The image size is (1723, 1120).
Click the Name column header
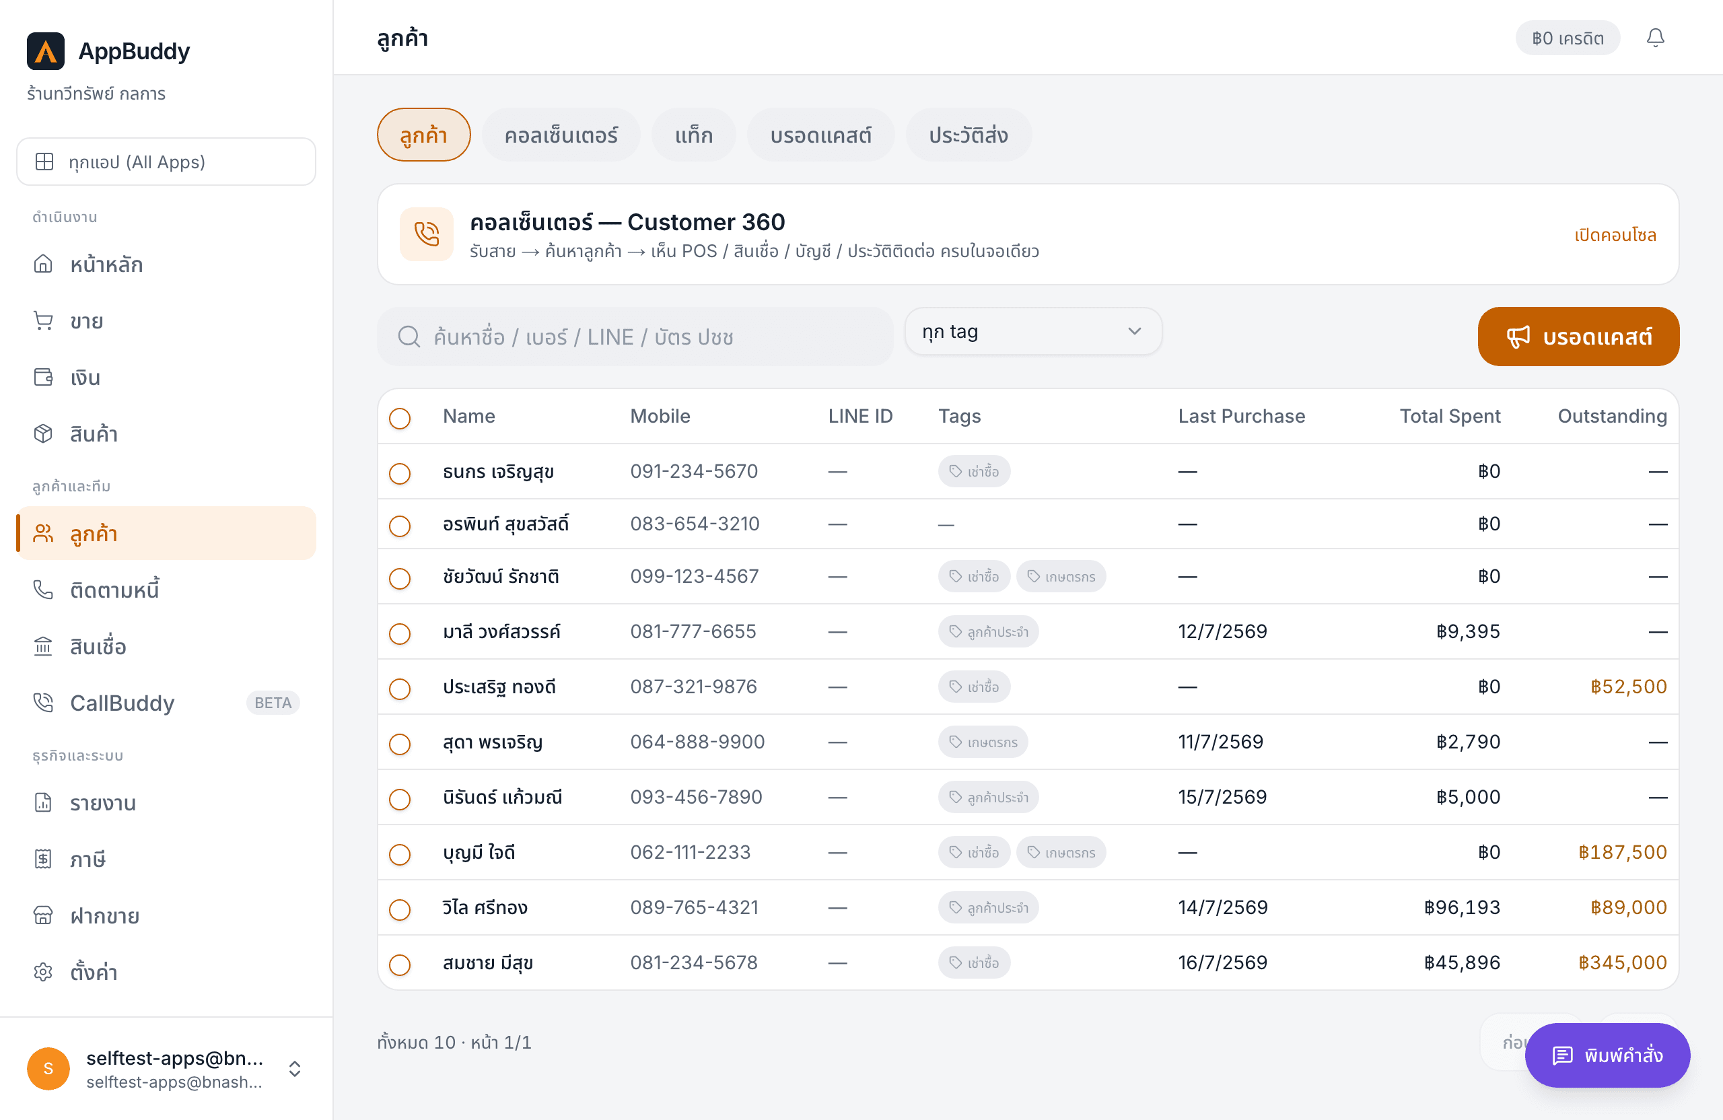tap(469, 416)
